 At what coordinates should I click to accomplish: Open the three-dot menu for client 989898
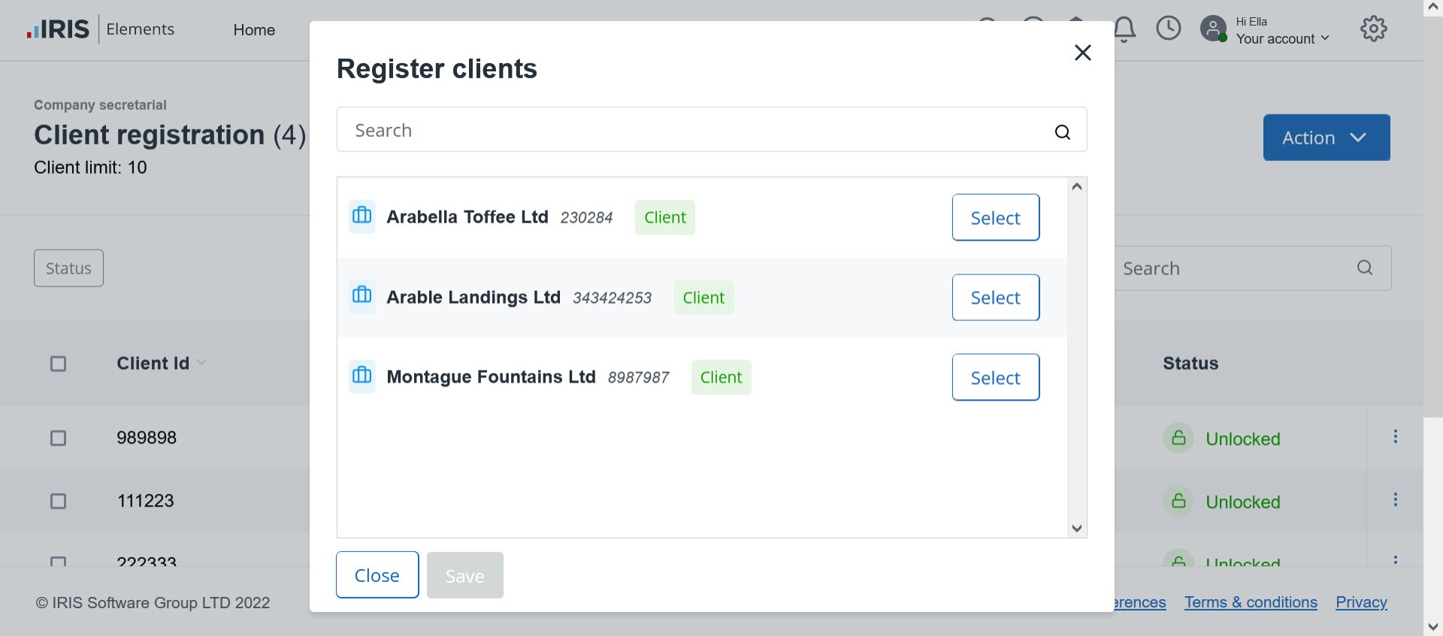pyautogui.click(x=1395, y=437)
